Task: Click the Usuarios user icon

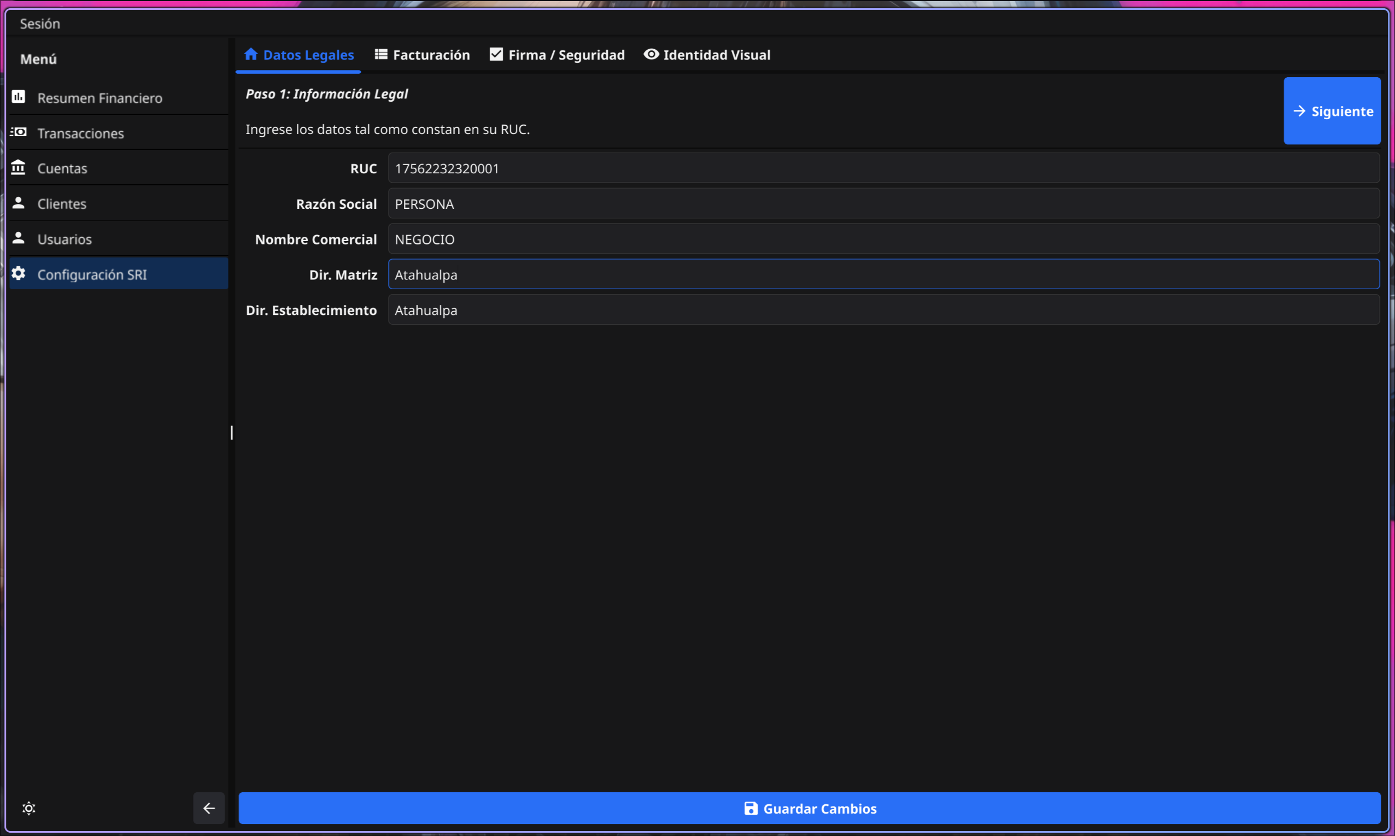Action: [x=19, y=238]
